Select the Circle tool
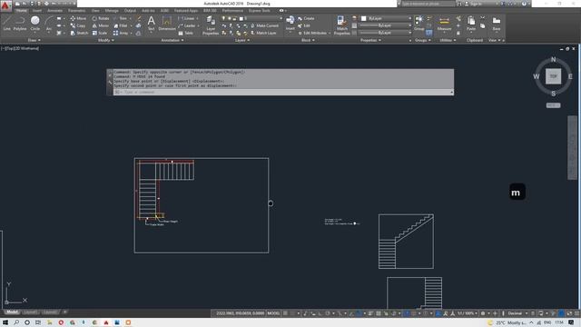Viewport: 581px width, 327px height. 34,24
